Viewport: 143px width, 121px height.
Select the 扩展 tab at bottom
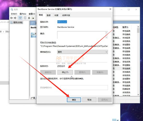33,98
